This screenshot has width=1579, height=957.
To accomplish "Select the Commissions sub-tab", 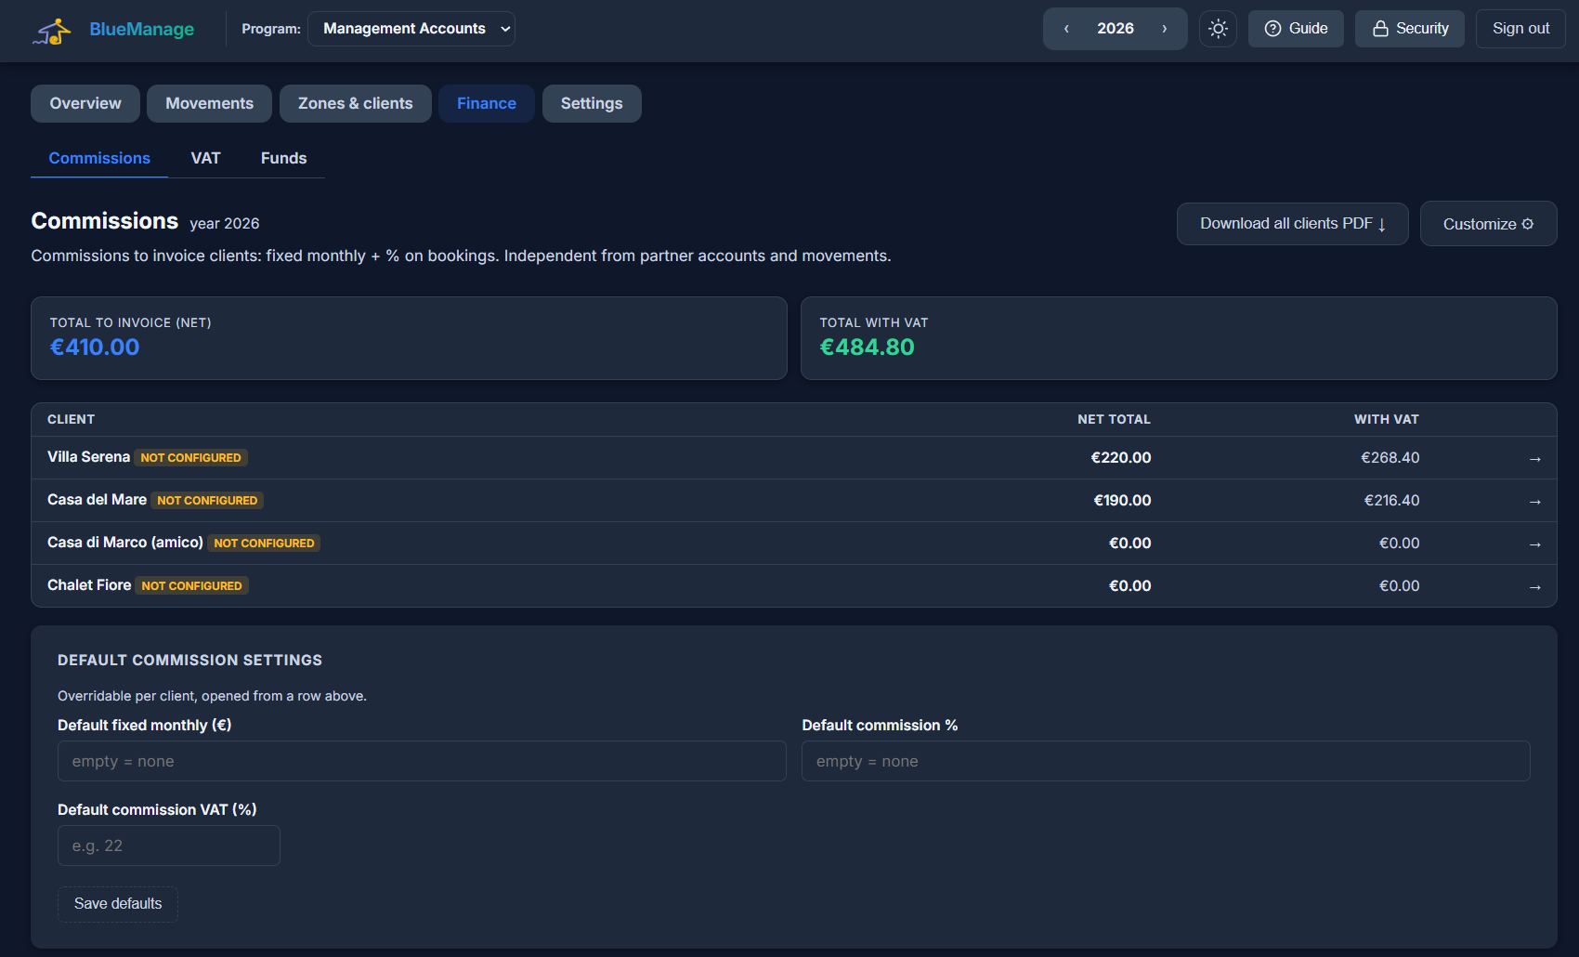I will click(x=99, y=158).
